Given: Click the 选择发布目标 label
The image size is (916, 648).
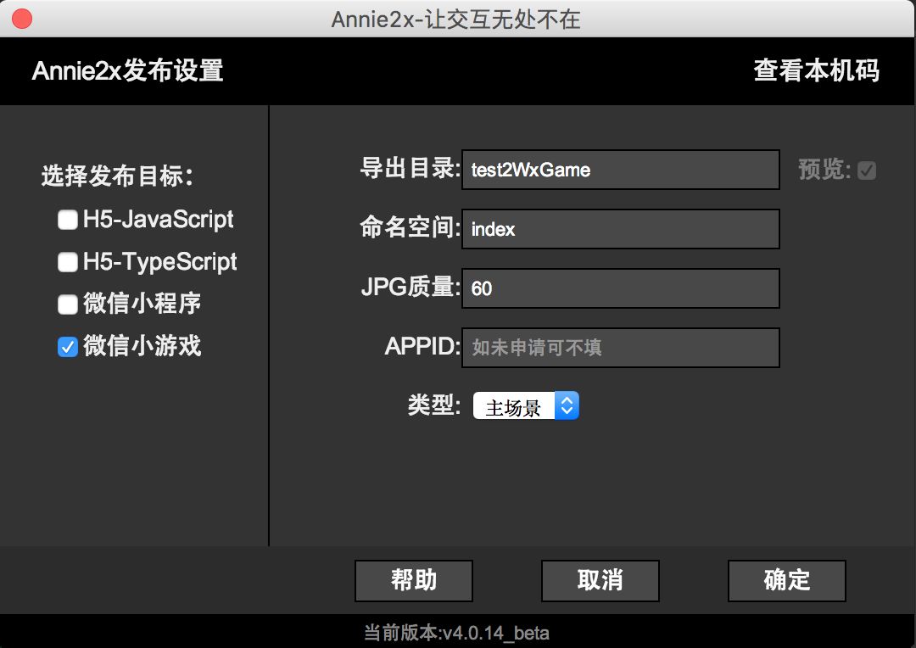Looking at the screenshot, I should pos(117,176).
